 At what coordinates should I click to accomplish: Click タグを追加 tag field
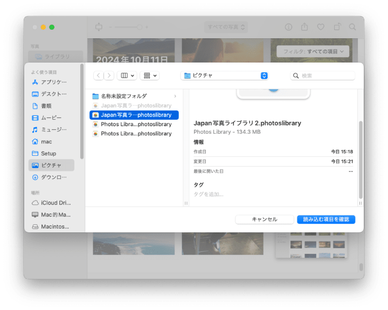[x=209, y=194]
